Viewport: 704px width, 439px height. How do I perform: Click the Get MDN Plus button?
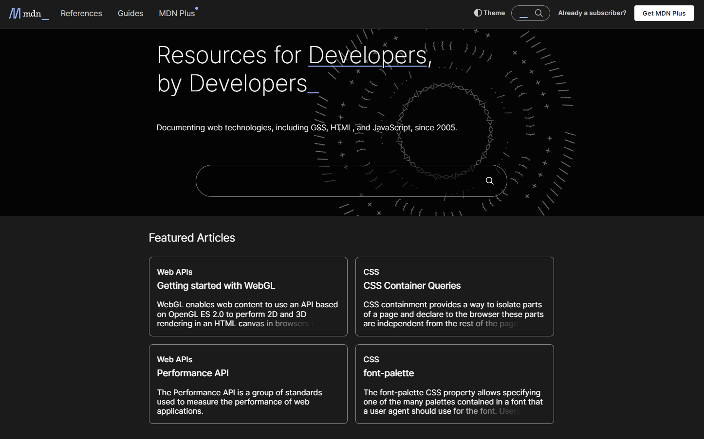click(664, 13)
